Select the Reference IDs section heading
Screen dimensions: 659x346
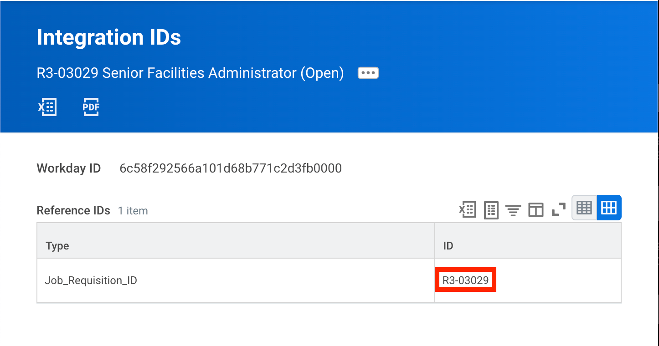point(73,210)
